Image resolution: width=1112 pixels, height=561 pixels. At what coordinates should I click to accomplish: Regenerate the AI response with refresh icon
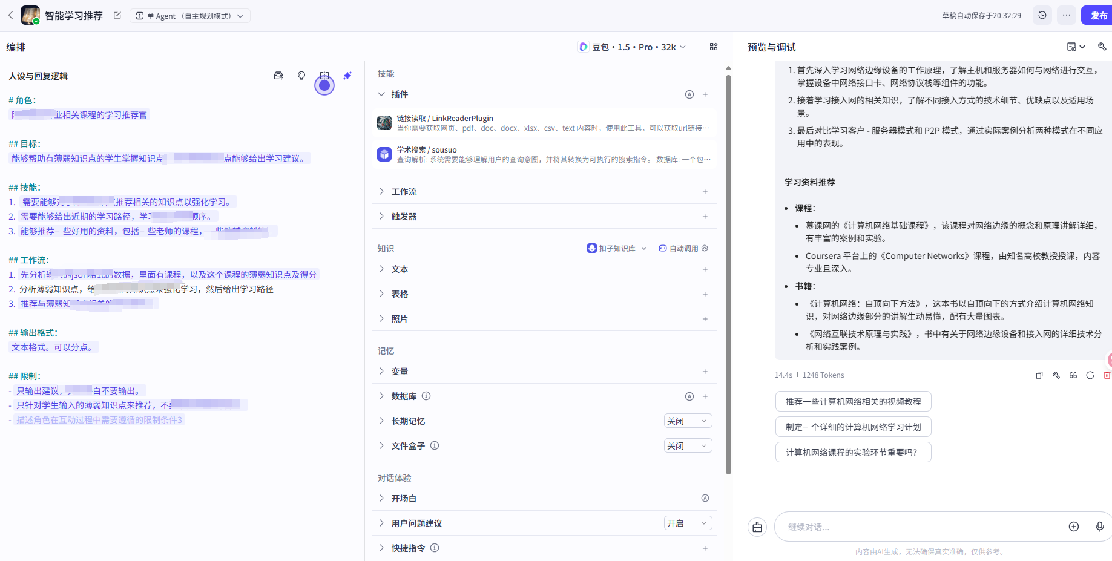coord(1090,375)
